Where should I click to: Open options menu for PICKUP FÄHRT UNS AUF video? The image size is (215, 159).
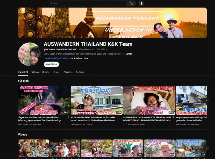(173, 117)
